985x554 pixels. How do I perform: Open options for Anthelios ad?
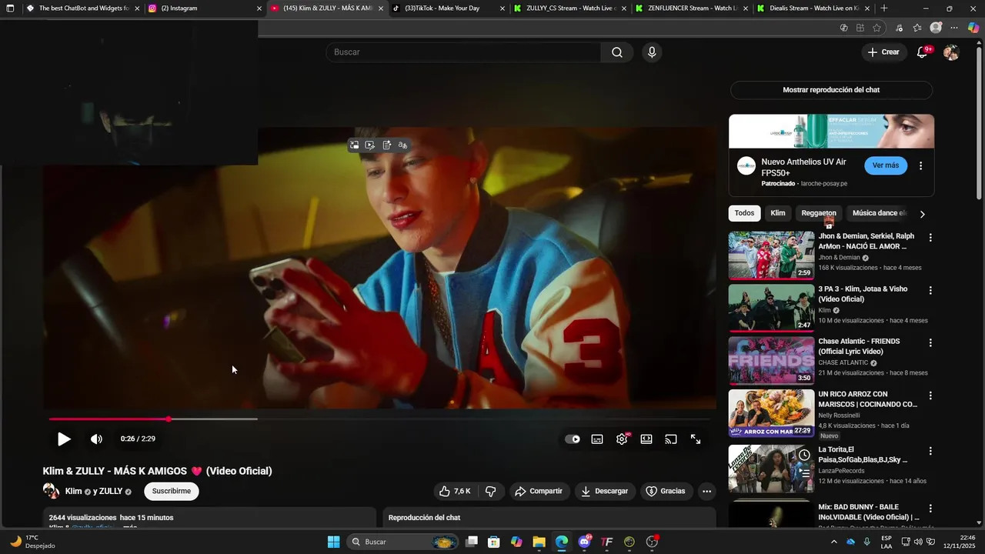920,165
